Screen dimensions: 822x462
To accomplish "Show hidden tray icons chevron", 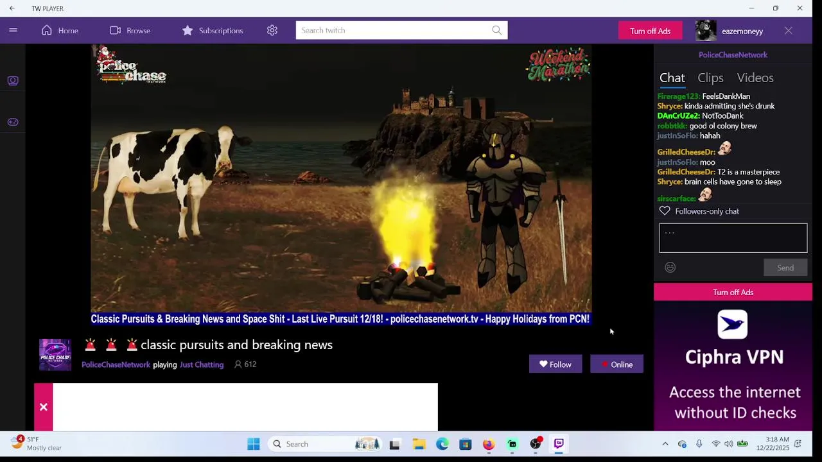I will pyautogui.click(x=665, y=444).
